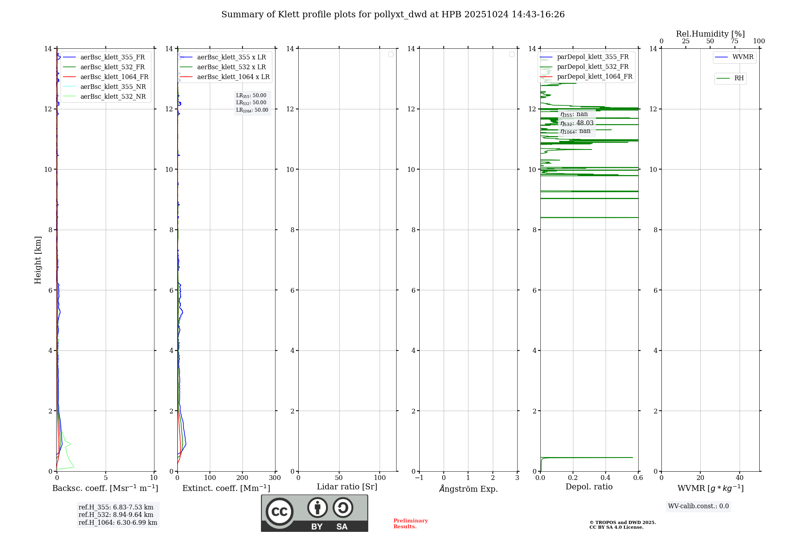Viewport: 786px width, 535px height.
Task: Click the plot title text at top
Action: (393, 15)
